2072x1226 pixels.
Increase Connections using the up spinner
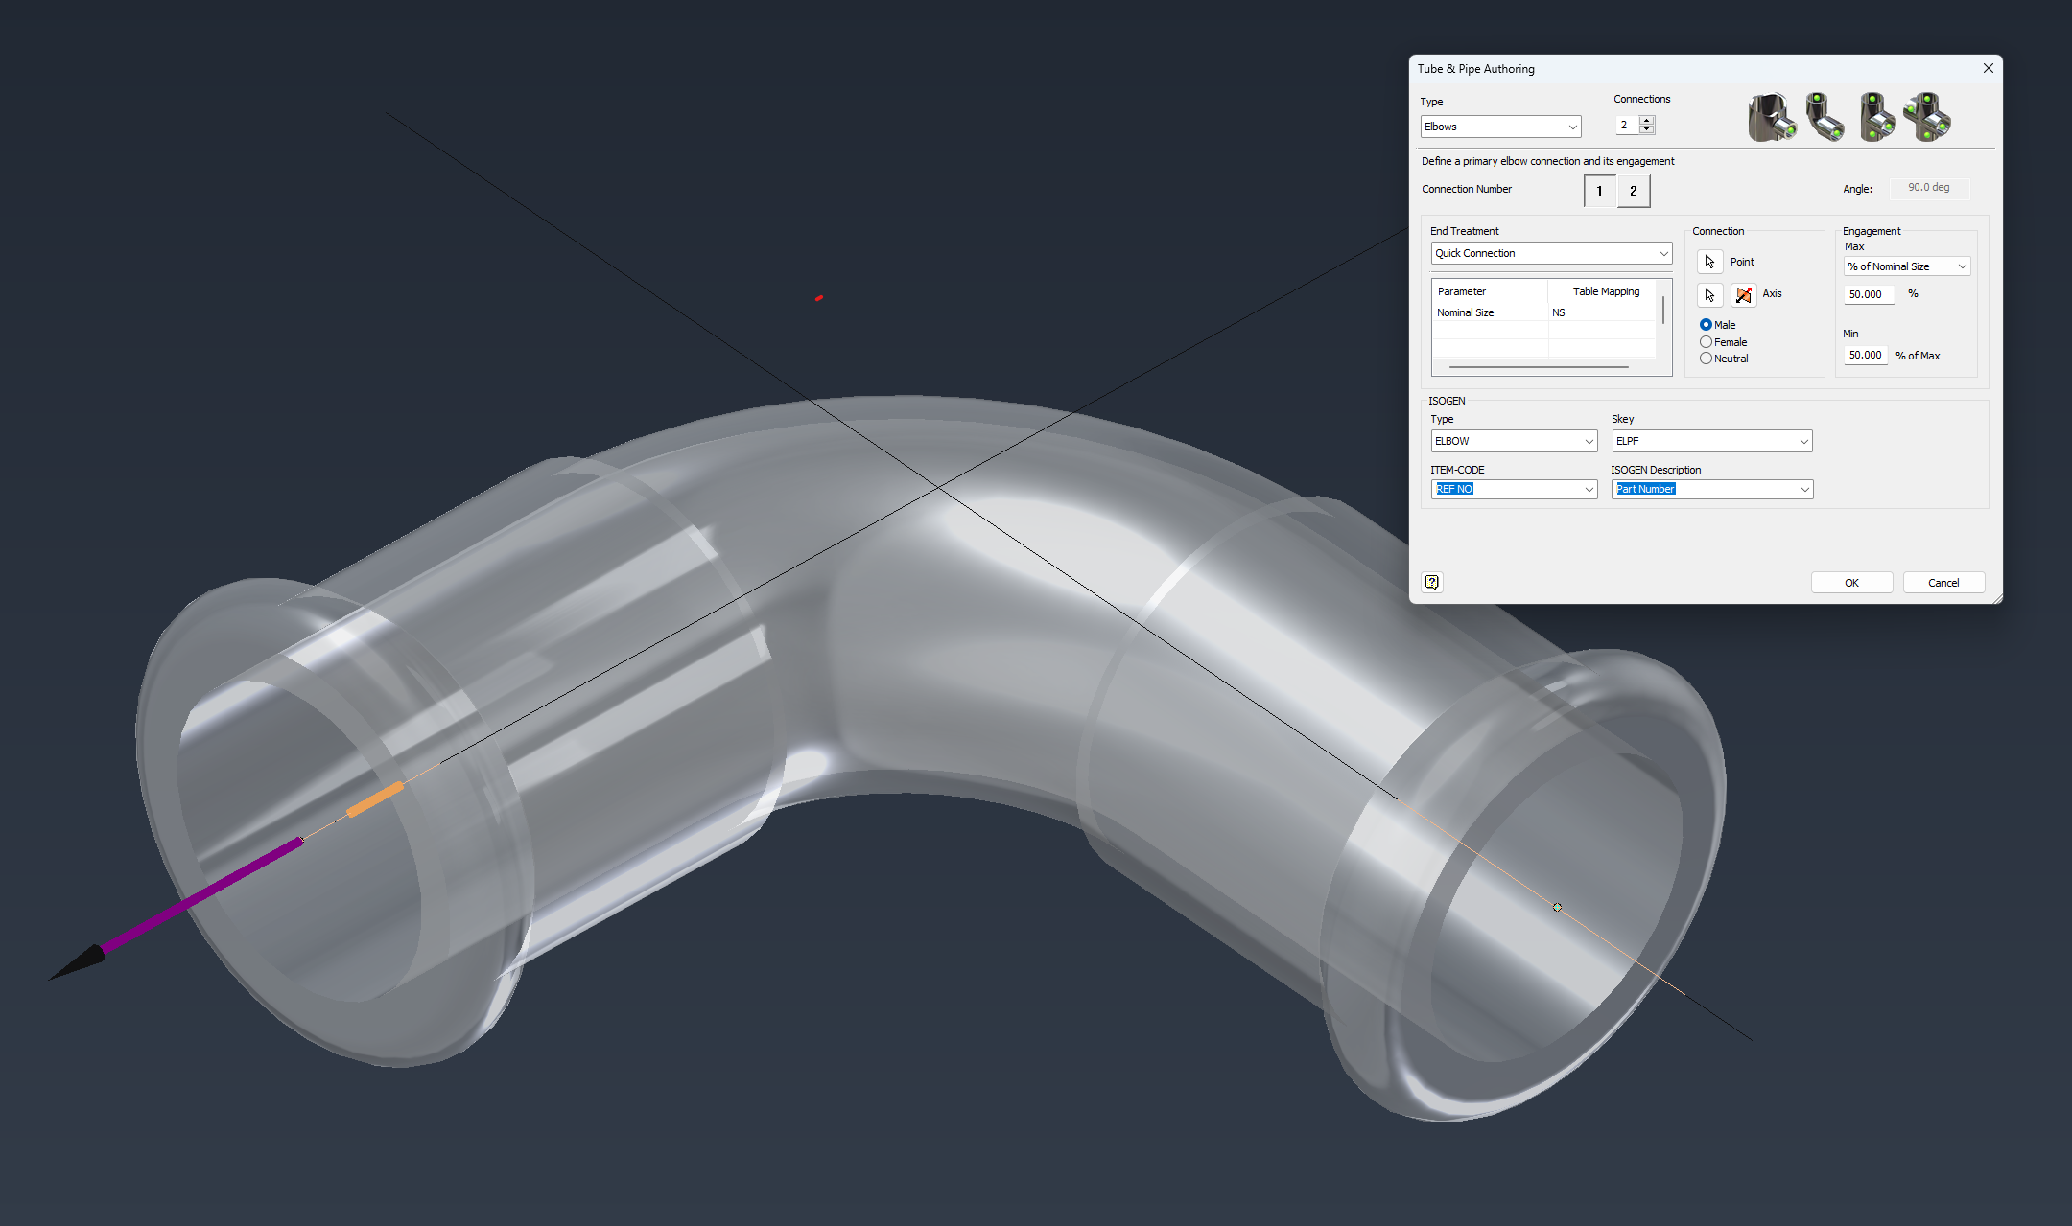tap(1647, 120)
